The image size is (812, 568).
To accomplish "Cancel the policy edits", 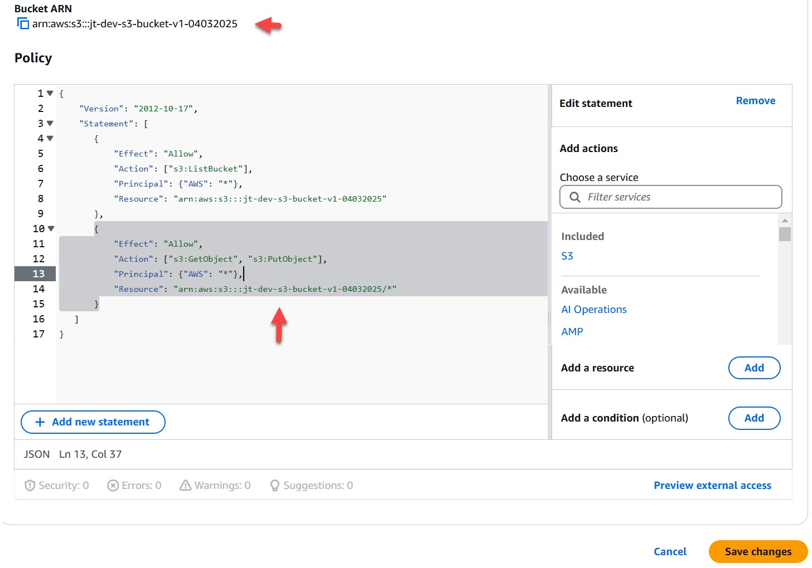I will 670,551.
